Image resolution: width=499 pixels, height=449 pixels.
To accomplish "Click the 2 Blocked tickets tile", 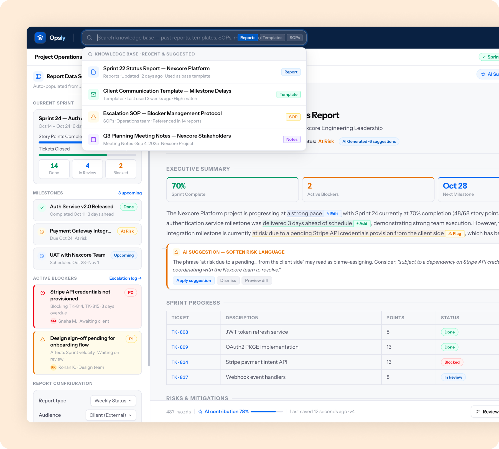I will click(121, 169).
